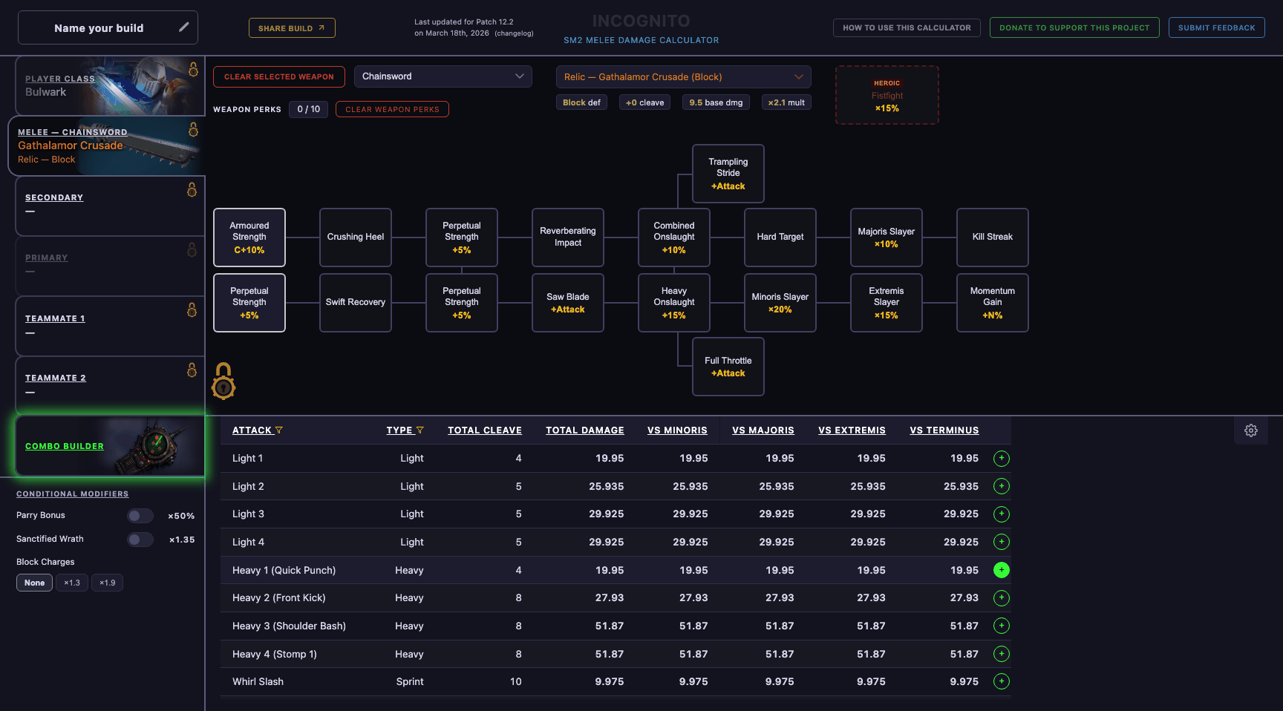Select the ×1.3 Block Charges option

click(71, 583)
